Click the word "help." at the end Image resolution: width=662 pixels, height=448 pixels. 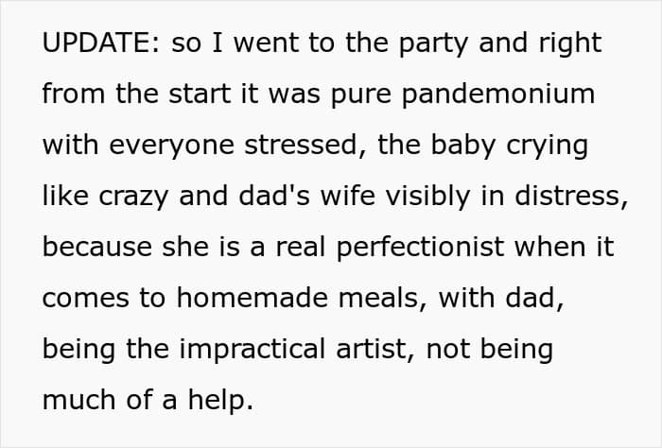(x=220, y=400)
